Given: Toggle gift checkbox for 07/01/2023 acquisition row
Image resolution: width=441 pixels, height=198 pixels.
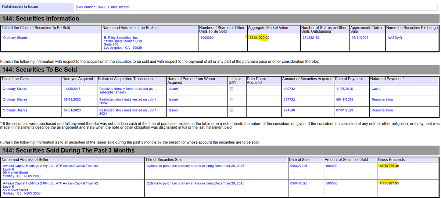Looking at the screenshot, I should pyautogui.click(x=231, y=110).
